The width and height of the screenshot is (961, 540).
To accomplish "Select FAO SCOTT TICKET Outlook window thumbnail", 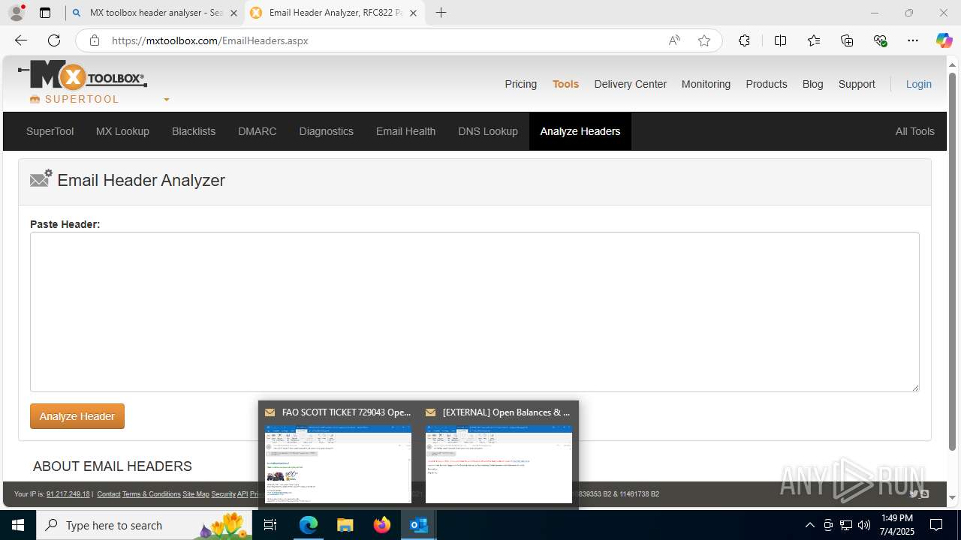I will pyautogui.click(x=338, y=456).
